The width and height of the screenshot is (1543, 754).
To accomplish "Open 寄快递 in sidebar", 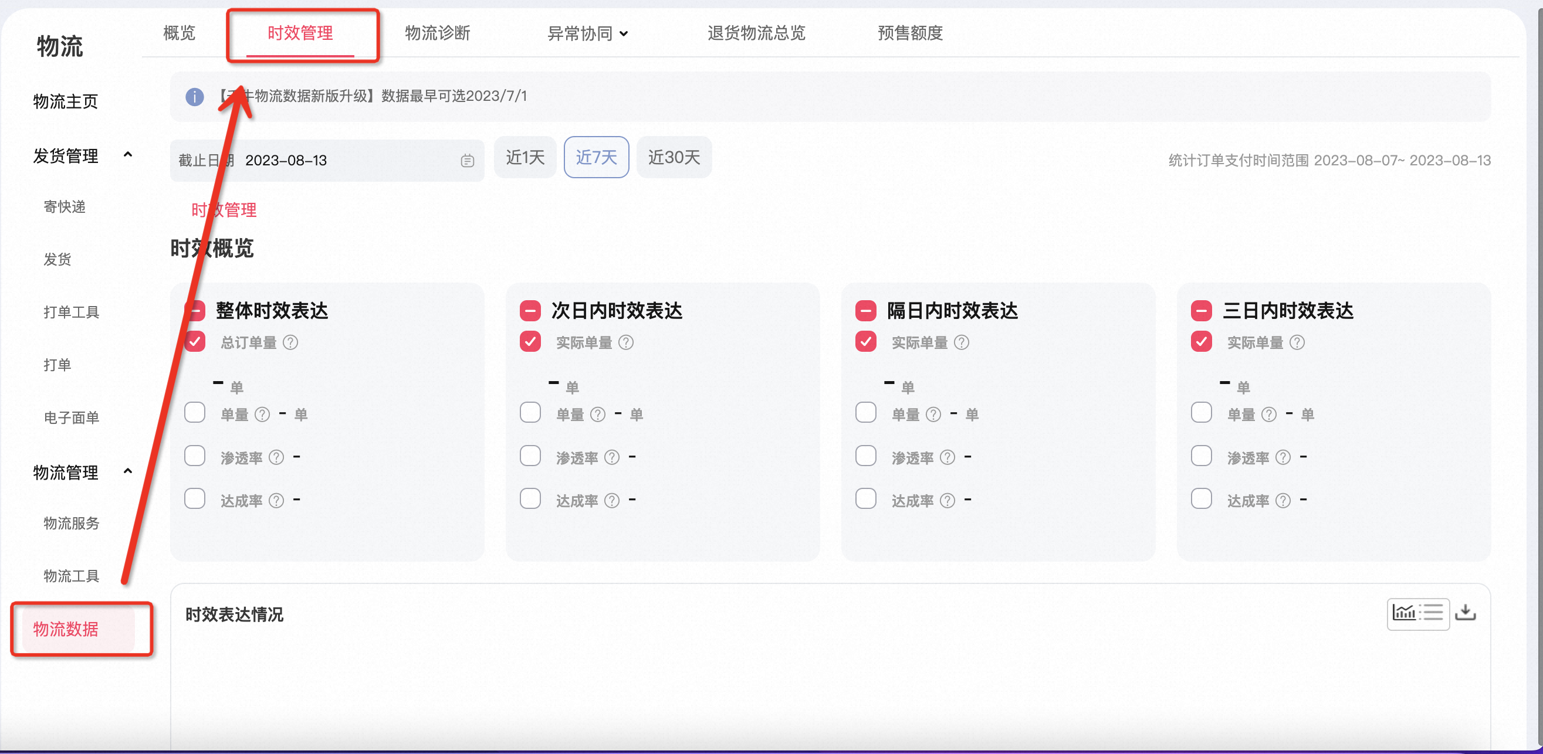I will point(64,207).
